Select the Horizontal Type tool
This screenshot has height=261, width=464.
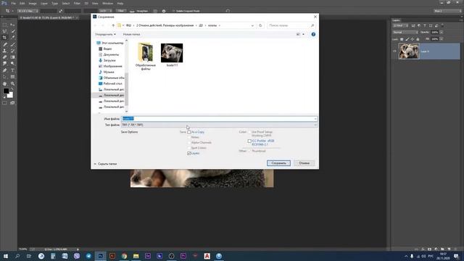[x=12, y=70]
